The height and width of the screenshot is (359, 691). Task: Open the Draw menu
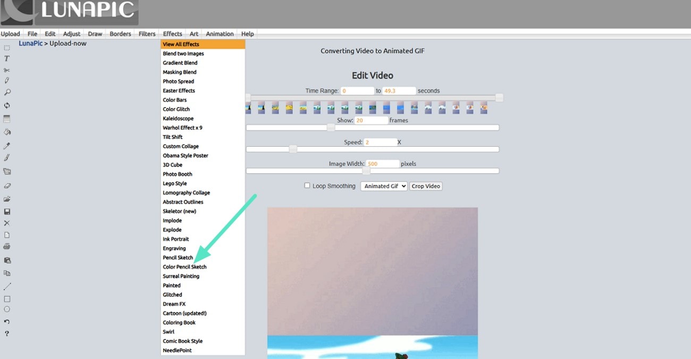(x=95, y=34)
